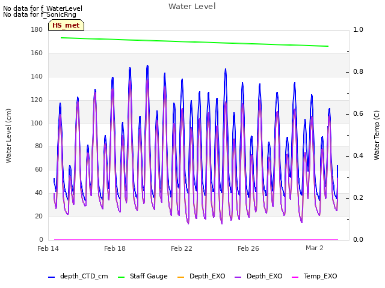Screen dimensions: 385x288
Task: Click the 1.0 right-axis tick label
Action: click(x=358, y=29)
